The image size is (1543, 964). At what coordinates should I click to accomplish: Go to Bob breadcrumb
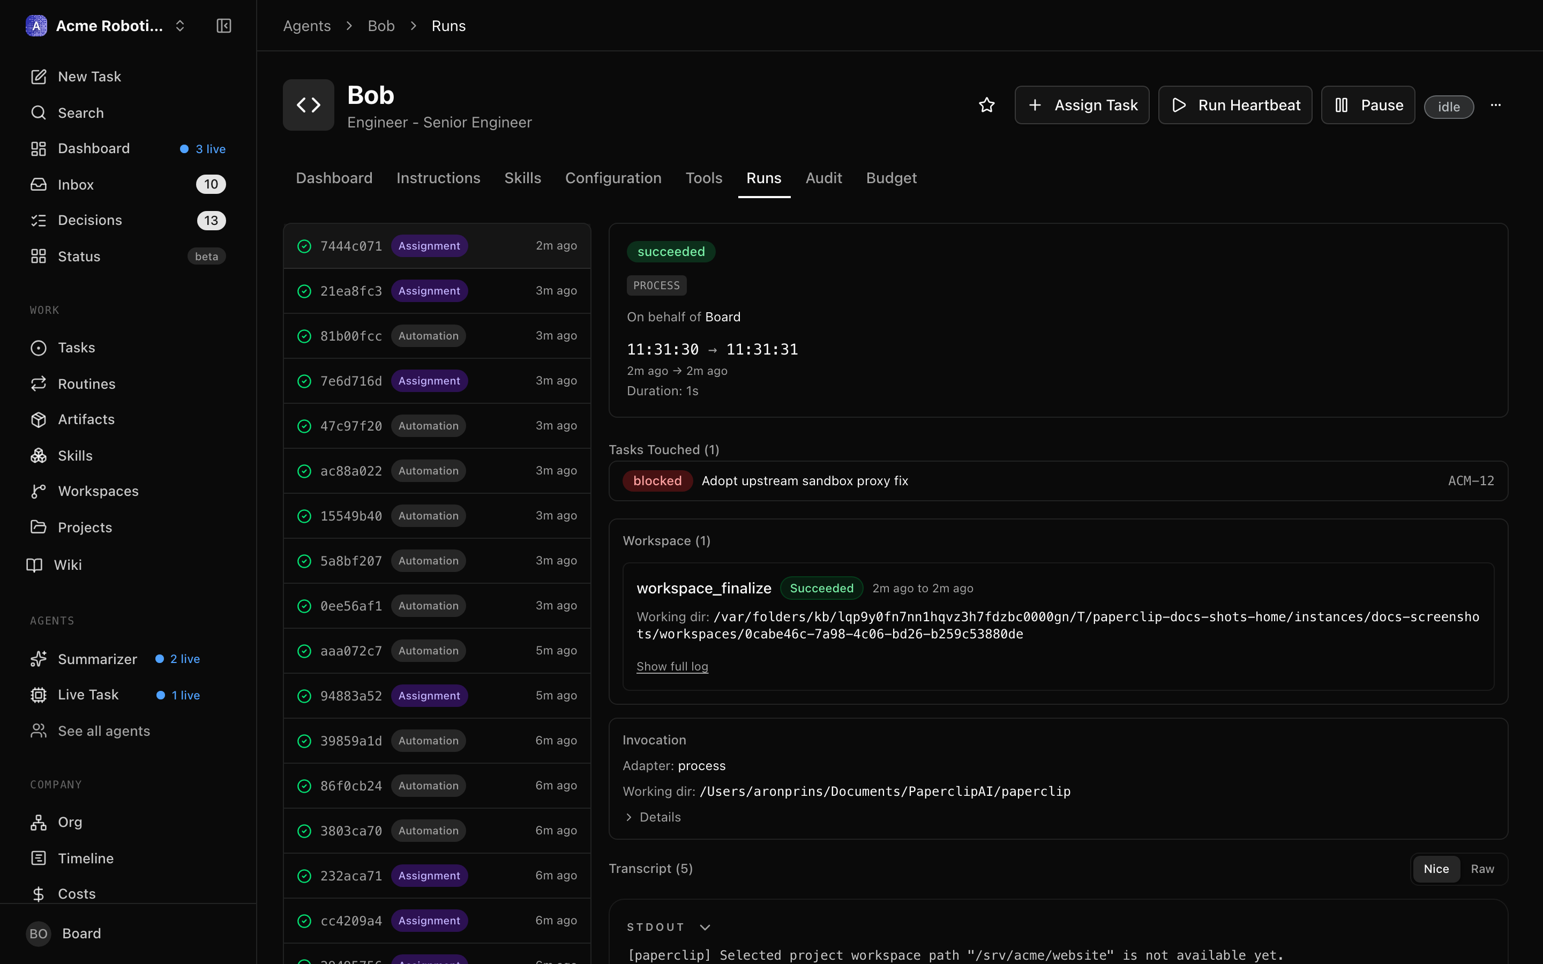(x=381, y=26)
